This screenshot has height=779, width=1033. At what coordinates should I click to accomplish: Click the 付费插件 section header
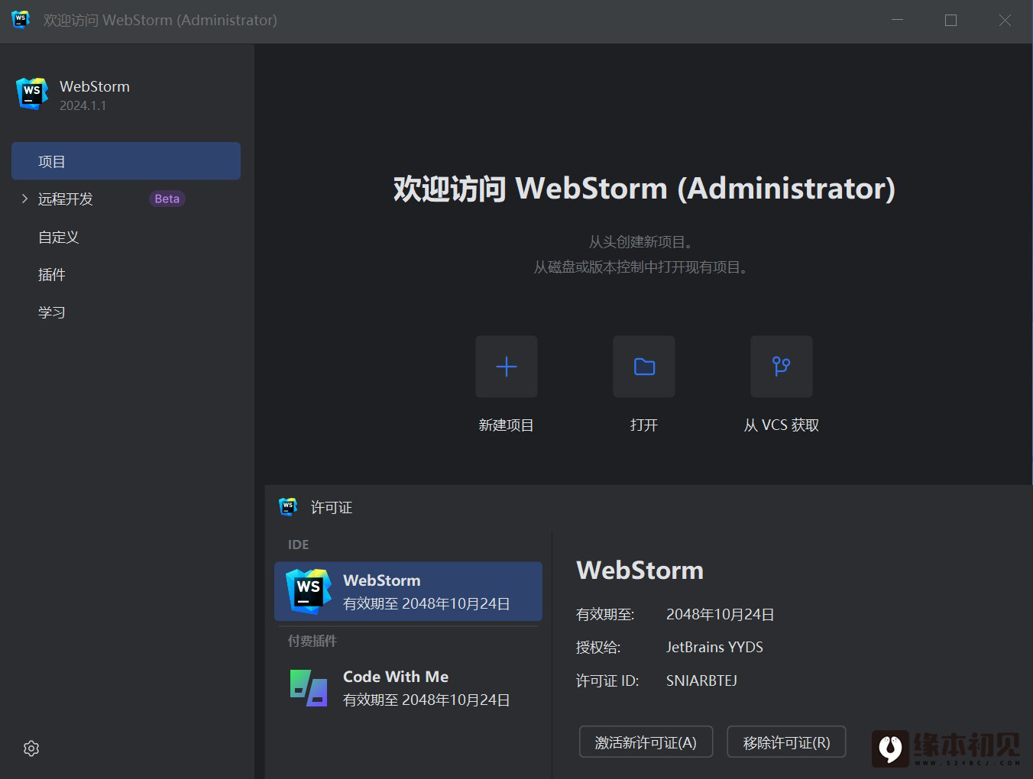pyautogui.click(x=312, y=641)
